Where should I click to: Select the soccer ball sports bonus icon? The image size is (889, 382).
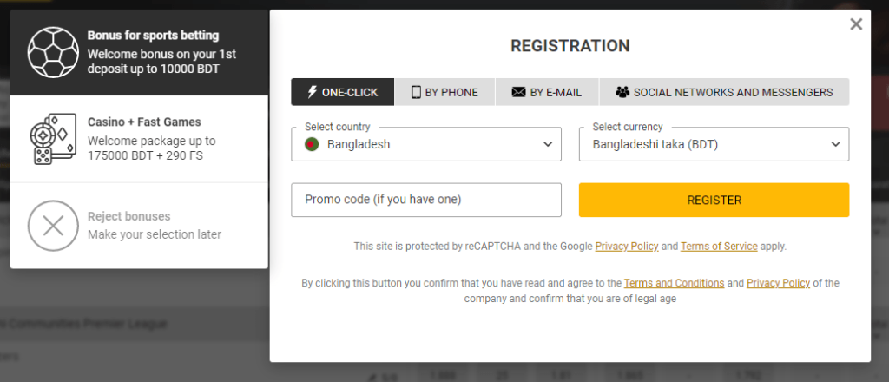pos(53,52)
